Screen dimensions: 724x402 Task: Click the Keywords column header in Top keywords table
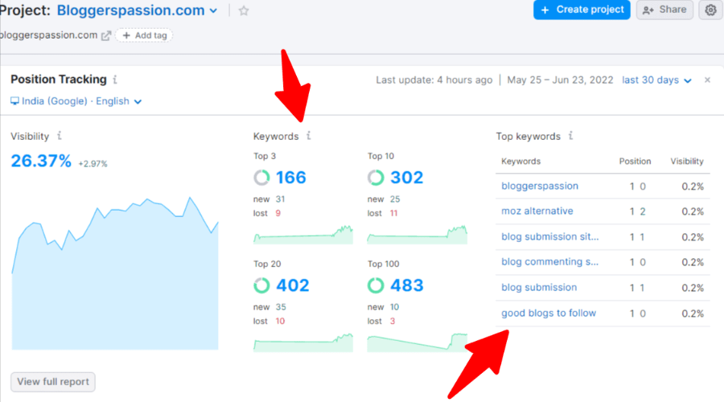click(x=520, y=161)
